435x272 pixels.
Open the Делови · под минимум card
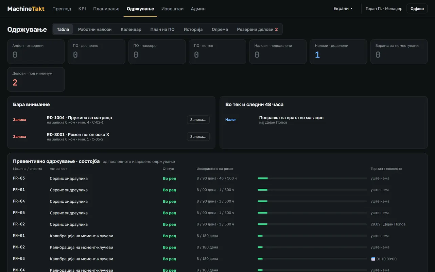coord(36,80)
